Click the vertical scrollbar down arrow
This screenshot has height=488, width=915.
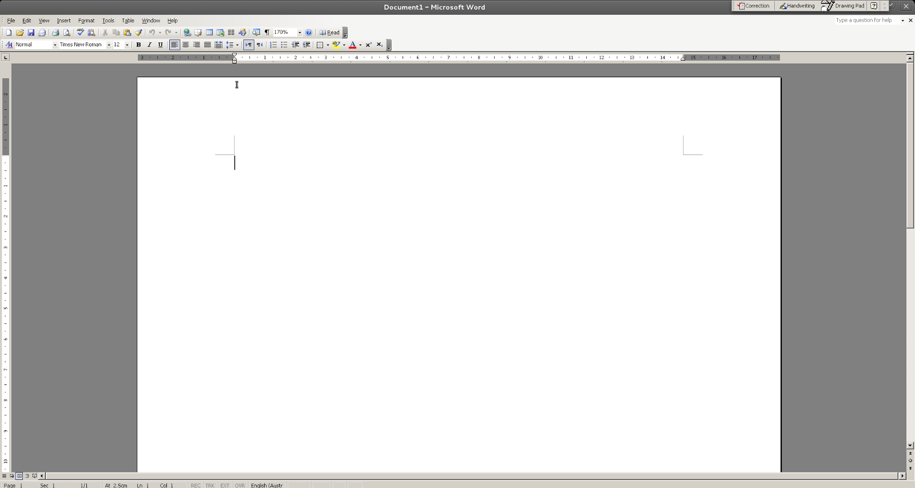(910, 445)
